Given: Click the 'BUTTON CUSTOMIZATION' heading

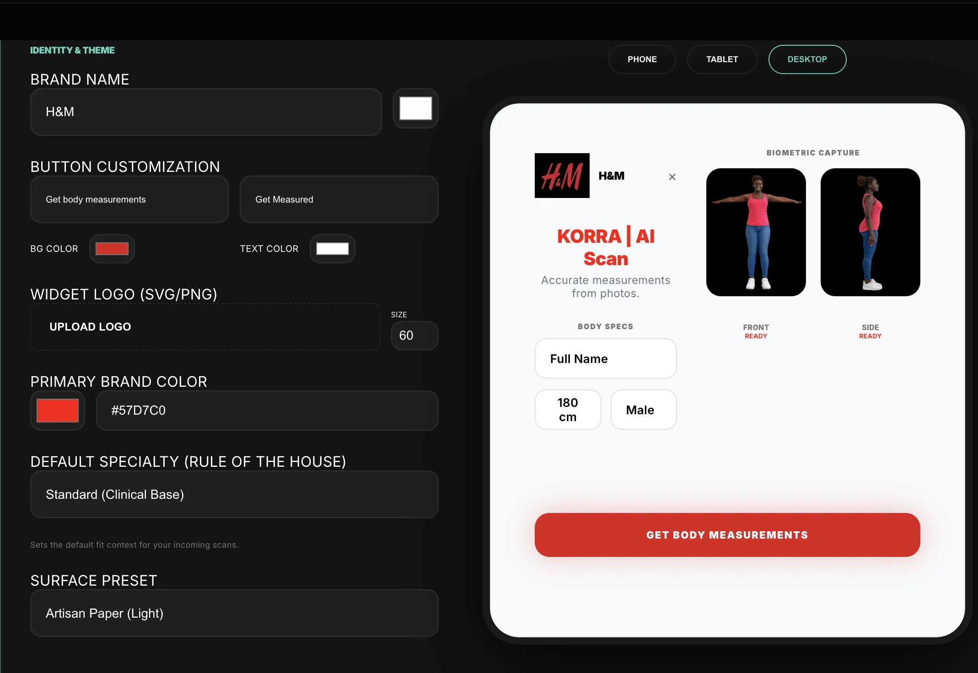Looking at the screenshot, I should click(125, 167).
